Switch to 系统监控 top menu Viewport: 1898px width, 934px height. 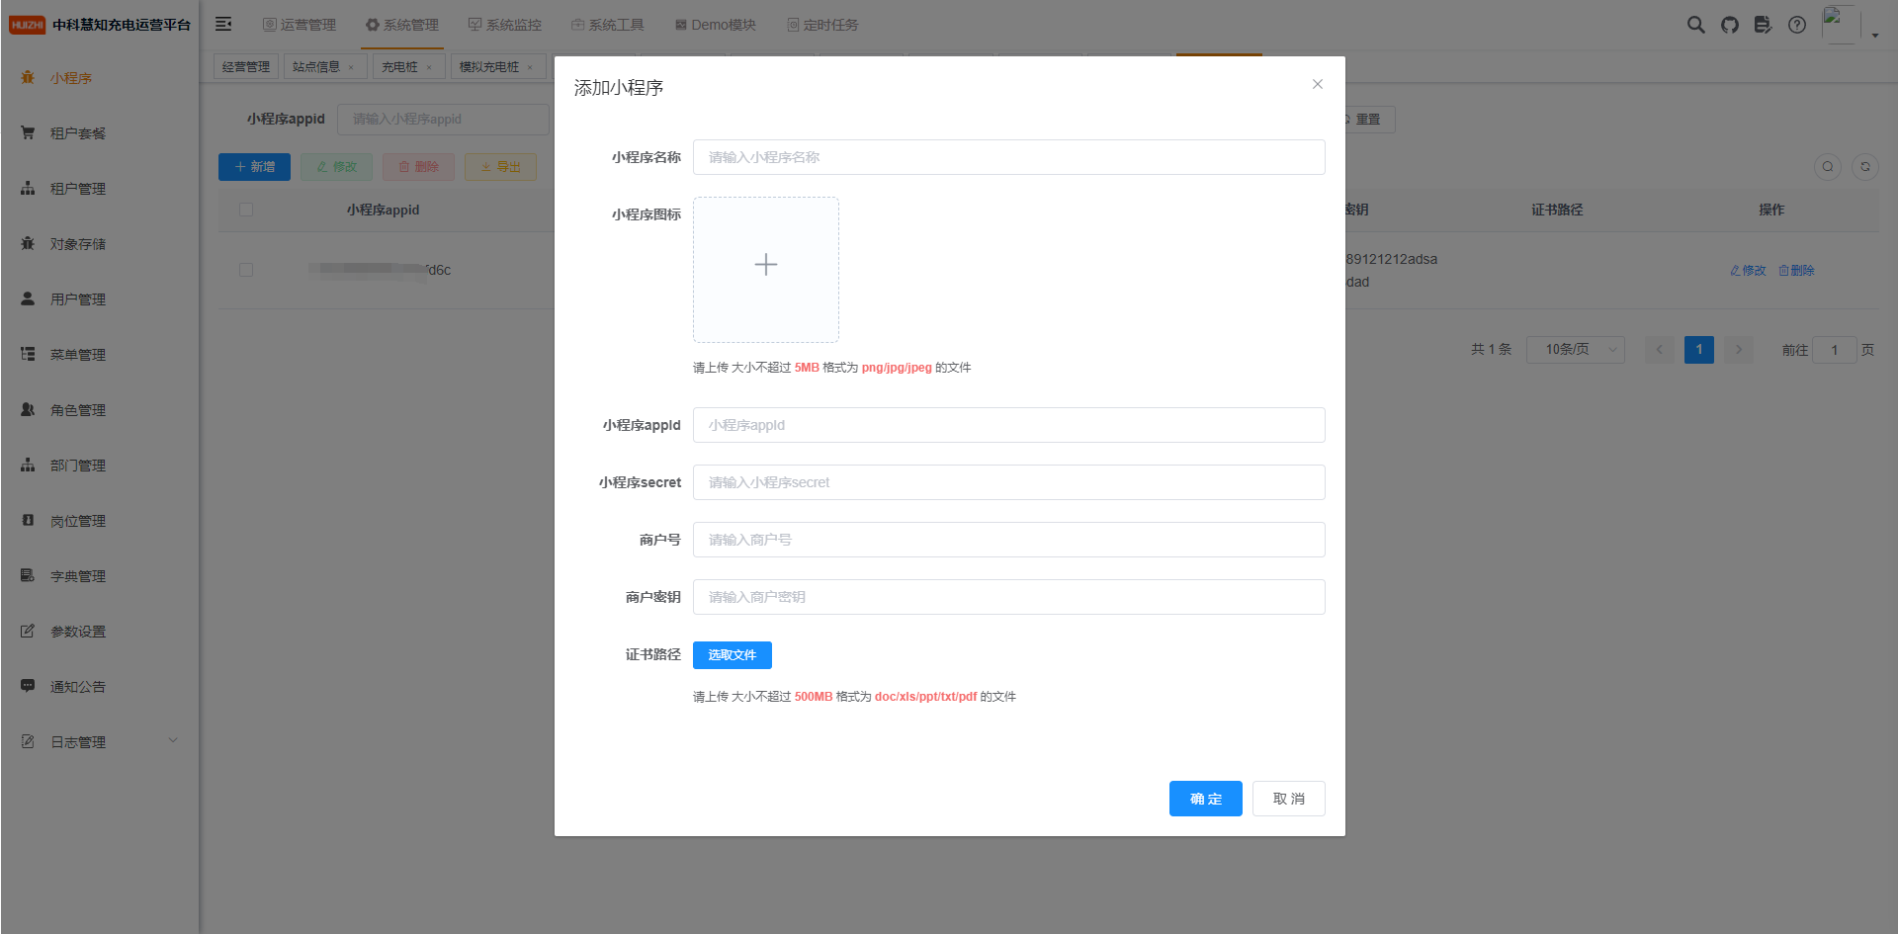click(x=505, y=25)
